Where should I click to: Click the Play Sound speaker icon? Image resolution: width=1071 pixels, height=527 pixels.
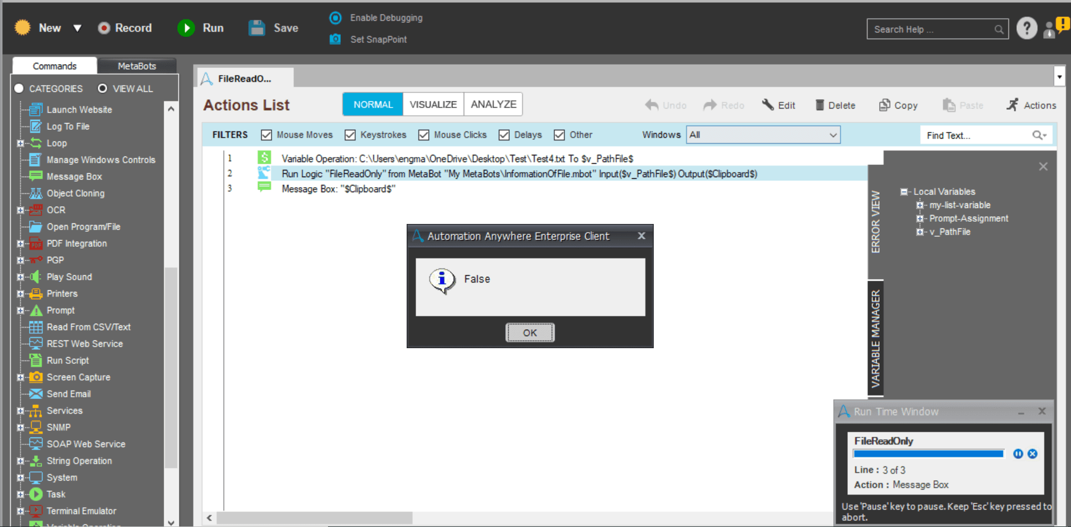(x=36, y=277)
